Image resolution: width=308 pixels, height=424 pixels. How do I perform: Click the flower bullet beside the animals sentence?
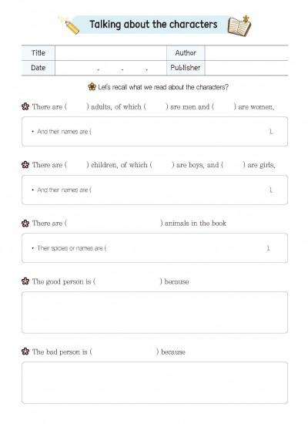[25, 223]
